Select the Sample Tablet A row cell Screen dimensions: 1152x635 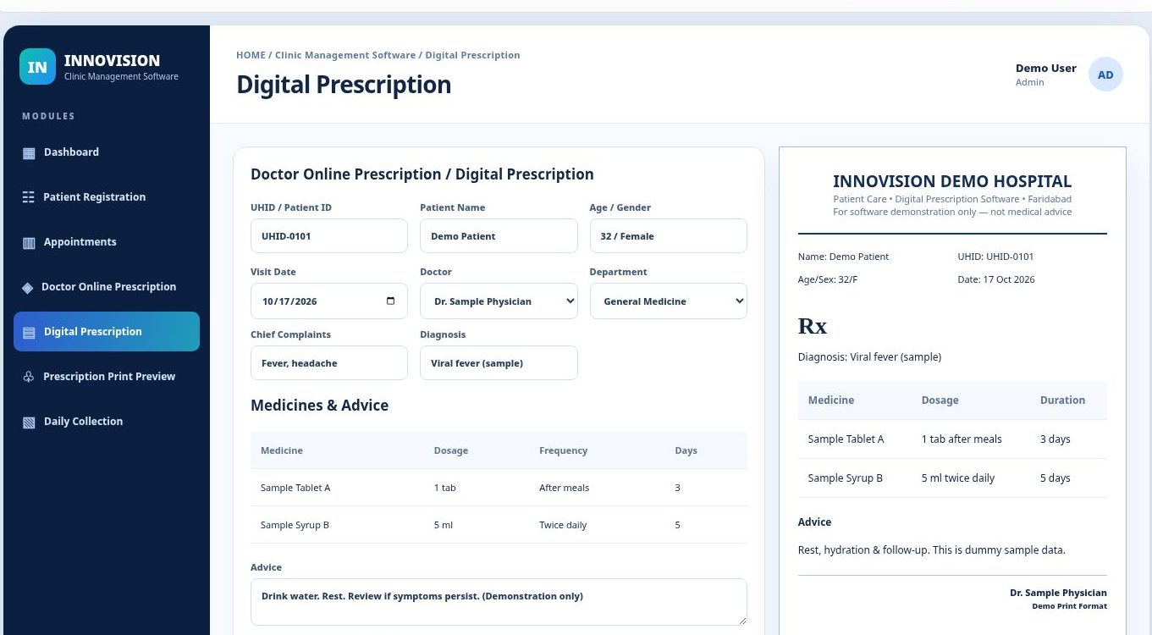click(x=295, y=488)
